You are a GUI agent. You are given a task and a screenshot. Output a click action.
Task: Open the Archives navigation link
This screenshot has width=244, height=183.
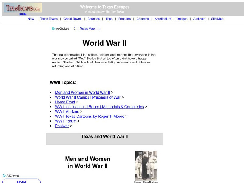coord(199,19)
